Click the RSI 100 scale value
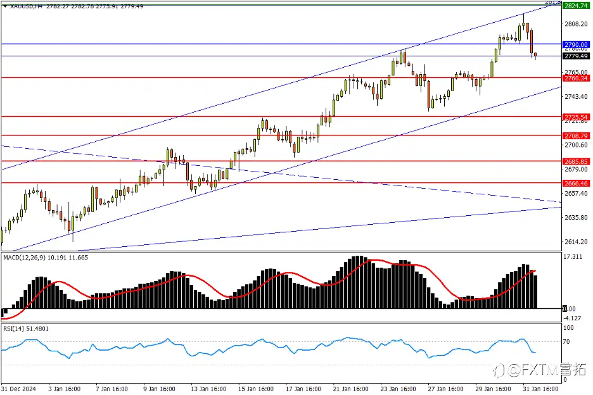593x395 pixels. (568, 328)
